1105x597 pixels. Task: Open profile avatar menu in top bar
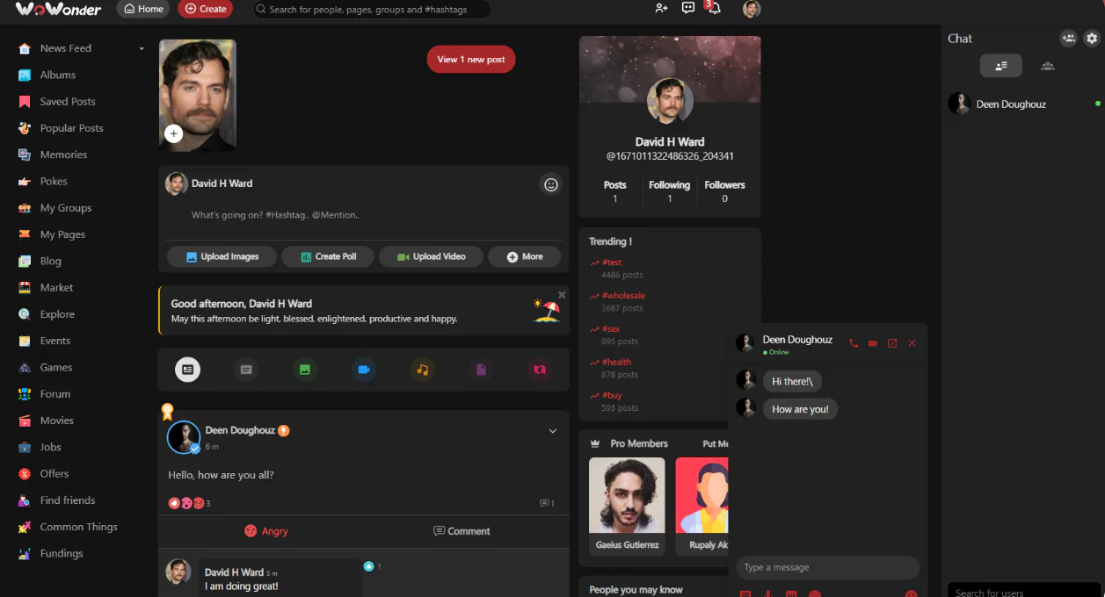(x=751, y=9)
